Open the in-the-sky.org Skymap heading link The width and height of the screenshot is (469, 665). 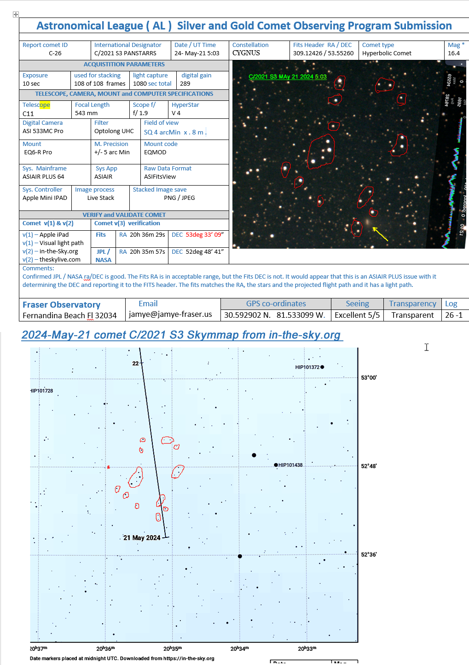181,335
